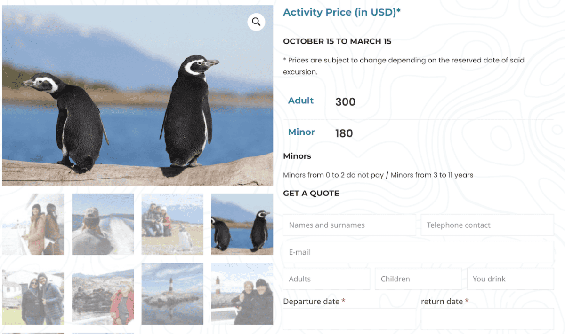This screenshot has height=334, width=565.
Task: Click the magnifying glass to zoom the penguin photo
Action: pos(256,22)
